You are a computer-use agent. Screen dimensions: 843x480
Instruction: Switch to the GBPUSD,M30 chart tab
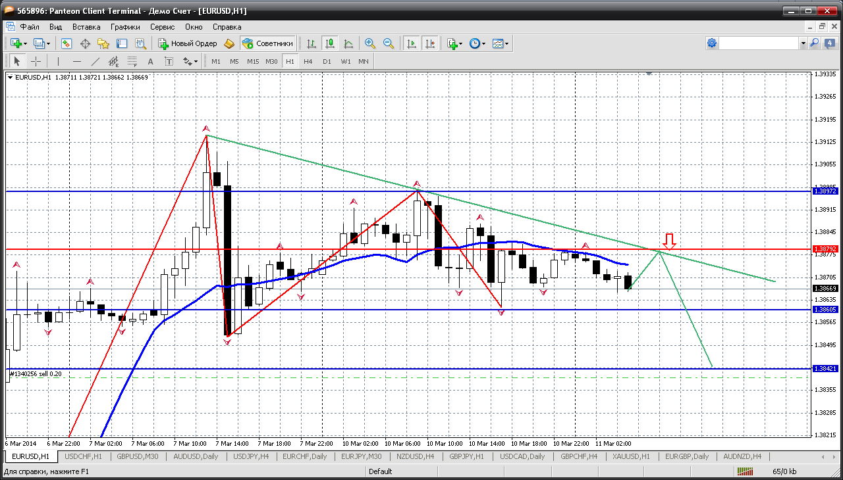tap(138, 456)
